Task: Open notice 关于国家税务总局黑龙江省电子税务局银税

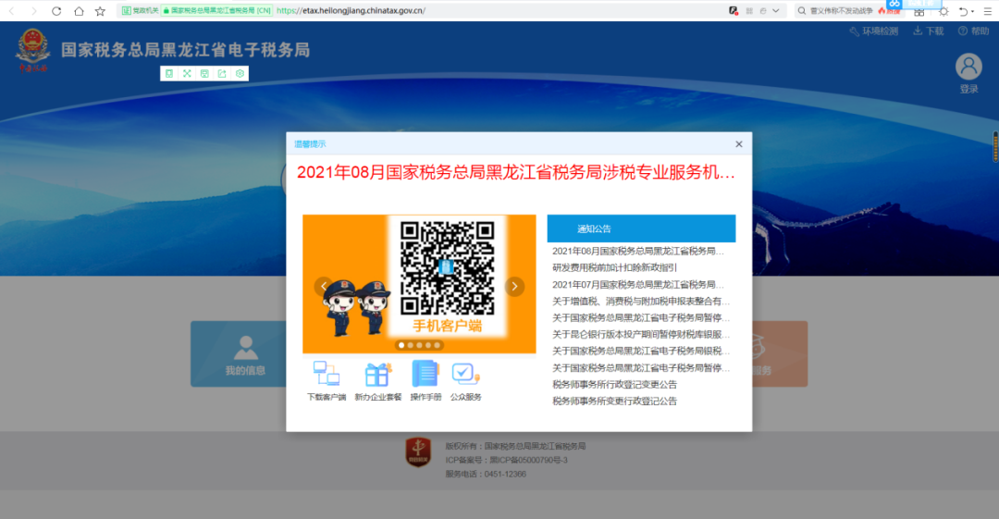Action: [641, 351]
